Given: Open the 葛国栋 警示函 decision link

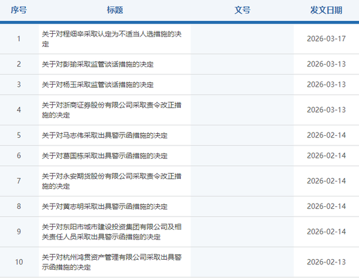Looking at the screenshot, I should pos(104,156).
